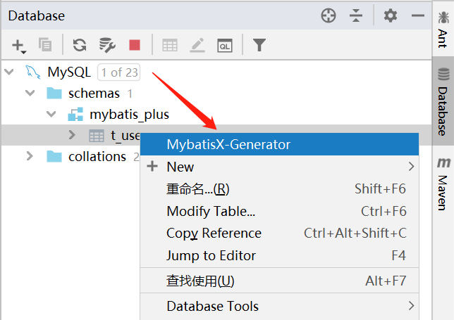Image resolution: width=454 pixels, height=320 pixels.
Task: Hide the Database panel with minus icon
Action: click(418, 15)
